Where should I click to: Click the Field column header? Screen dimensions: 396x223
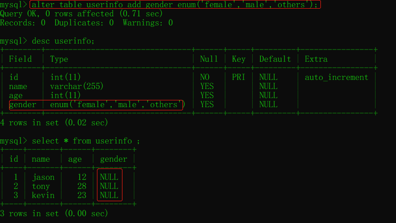[20, 59]
